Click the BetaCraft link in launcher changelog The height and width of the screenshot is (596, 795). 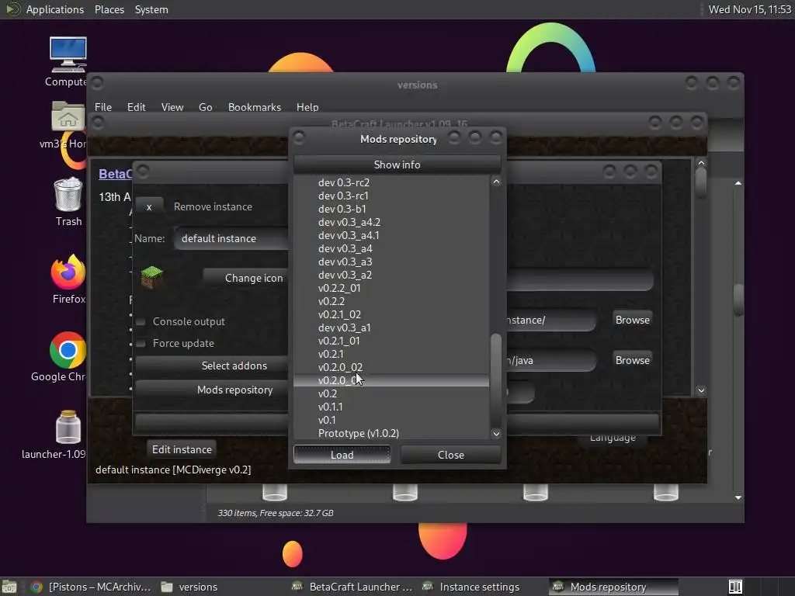(115, 174)
